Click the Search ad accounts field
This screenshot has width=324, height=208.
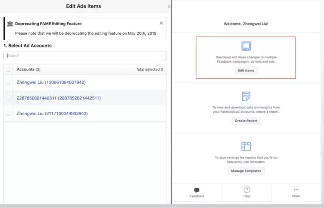coord(85,55)
